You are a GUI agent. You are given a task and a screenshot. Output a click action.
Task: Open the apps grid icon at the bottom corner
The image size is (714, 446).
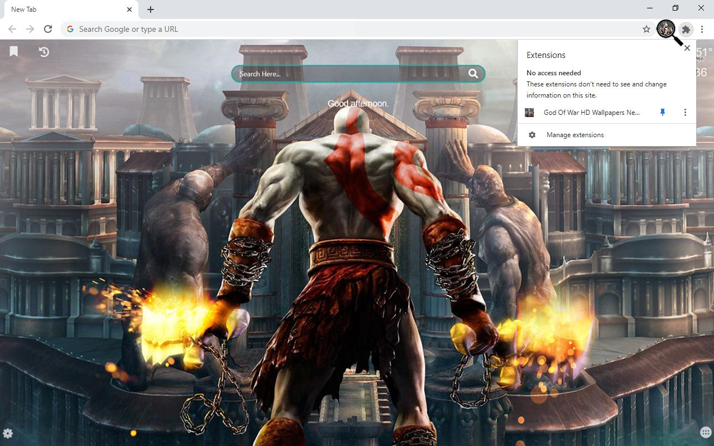click(705, 433)
